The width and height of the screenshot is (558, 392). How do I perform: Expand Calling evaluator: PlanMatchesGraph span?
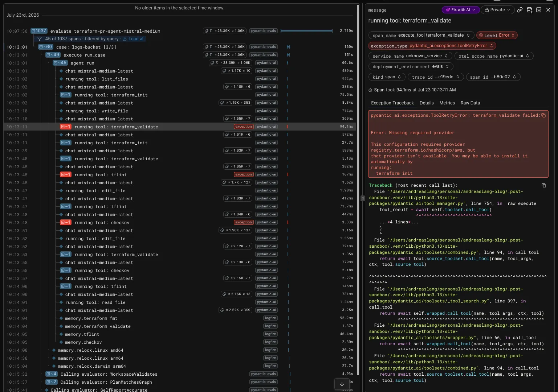[52, 382]
